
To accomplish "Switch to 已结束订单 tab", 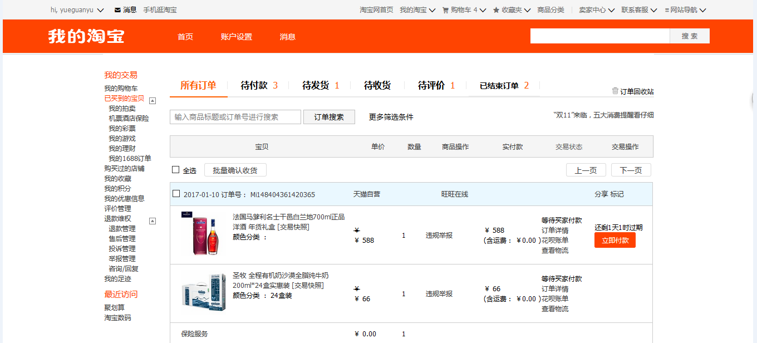I will [504, 85].
